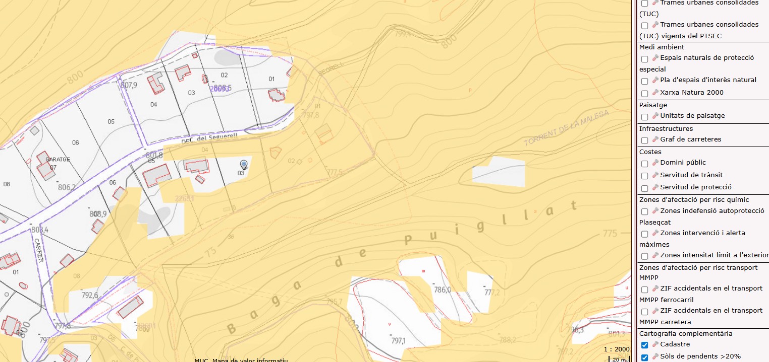769x362 pixels.
Task: Click the wrench icon beside Xarxa Natura 2000
Action: click(x=655, y=92)
